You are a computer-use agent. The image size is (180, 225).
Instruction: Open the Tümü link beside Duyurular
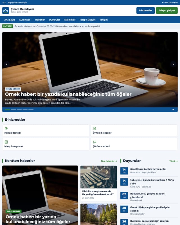coord(174,161)
